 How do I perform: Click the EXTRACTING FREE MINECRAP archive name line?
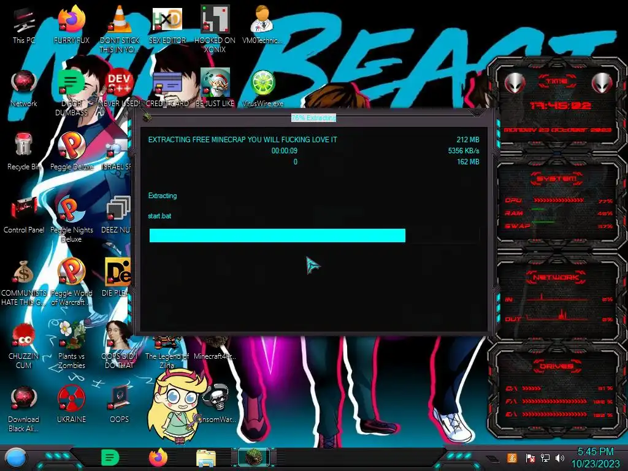pos(242,140)
